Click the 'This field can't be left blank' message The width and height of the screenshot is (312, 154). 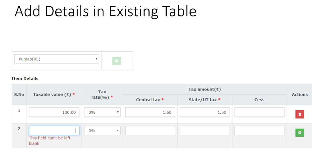pyautogui.click(x=49, y=141)
